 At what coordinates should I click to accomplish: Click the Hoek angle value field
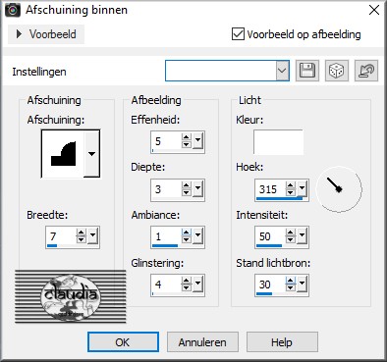[270, 189]
